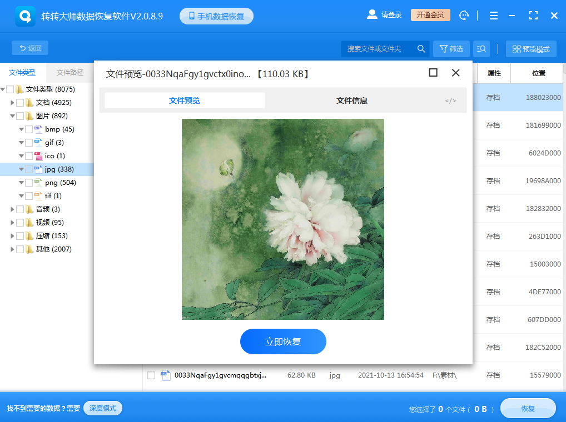Click the app logo icon
Image resolution: width=566 pixels, height=422 pixels.
pos(25,16)
